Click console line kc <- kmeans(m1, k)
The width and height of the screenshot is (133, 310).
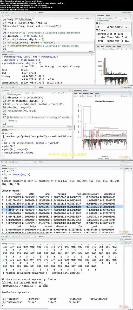pos(18,175)
